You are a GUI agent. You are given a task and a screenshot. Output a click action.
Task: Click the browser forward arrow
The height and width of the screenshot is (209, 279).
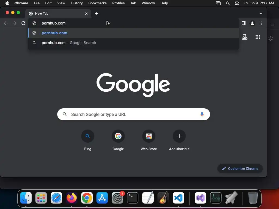click(x=15, y=23)
